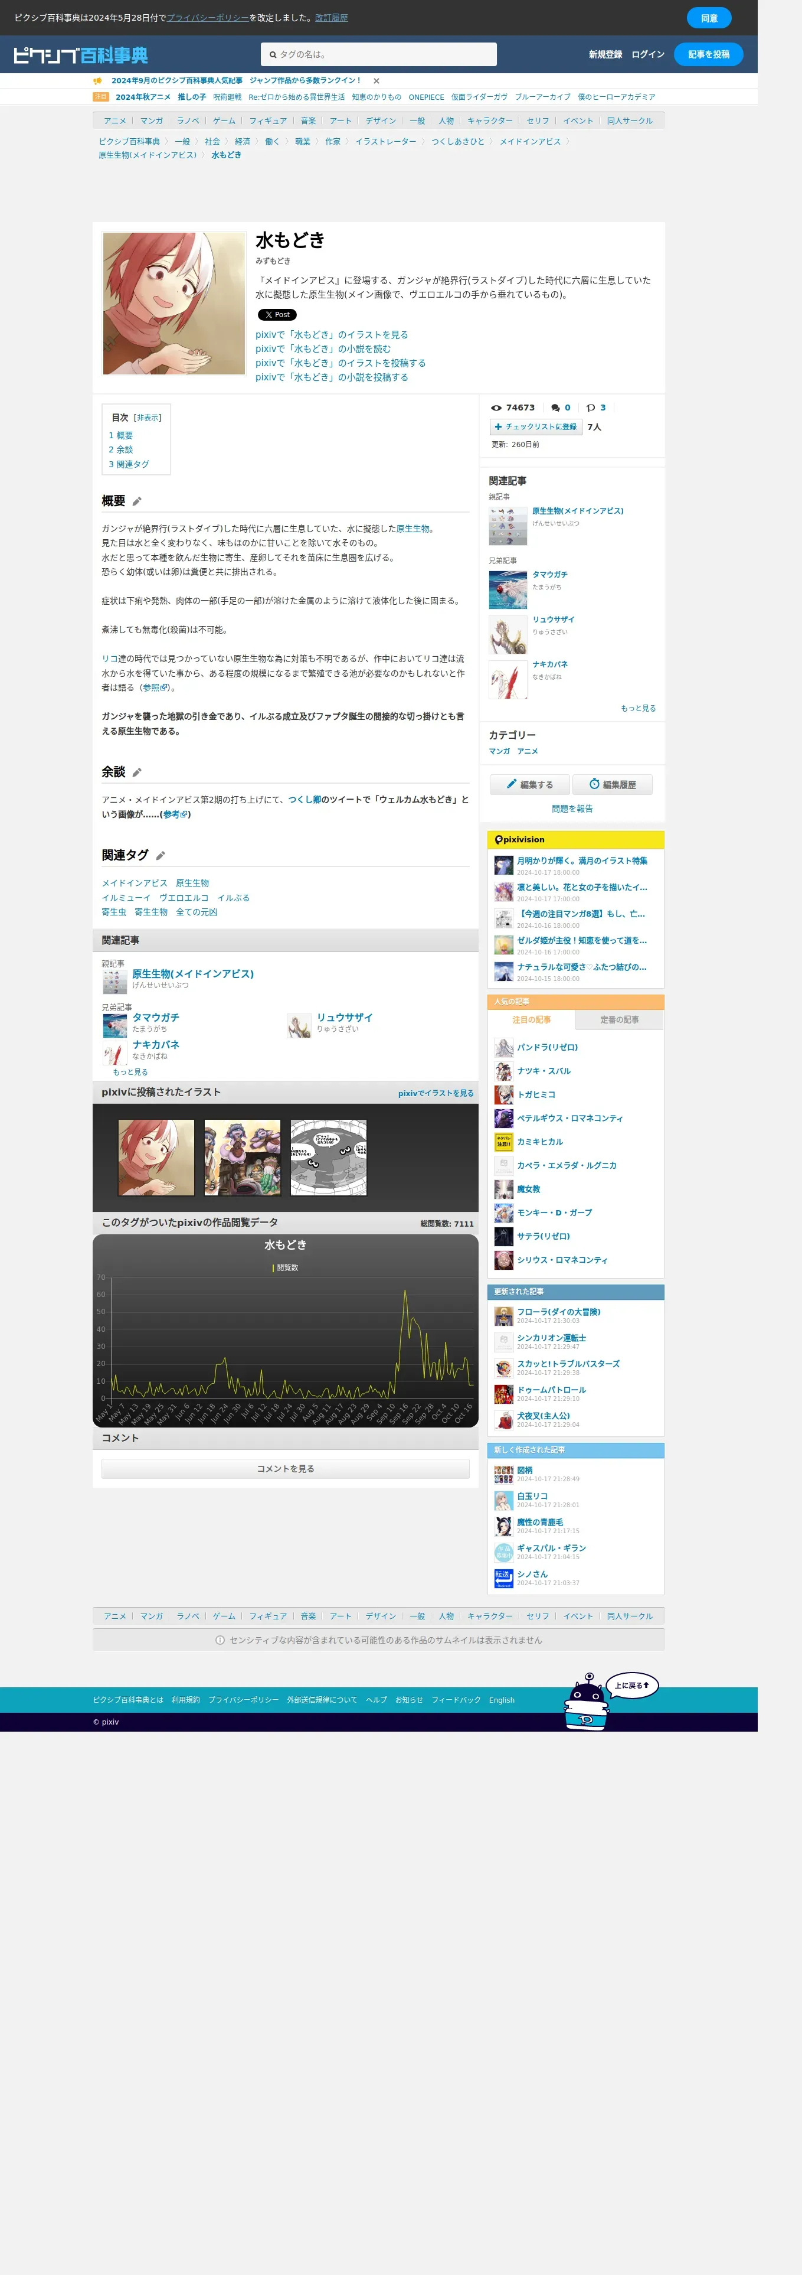
Task: Edit the 関連タグ section via pencil icon
Action: pyautogui.click(x=161, y=856)
